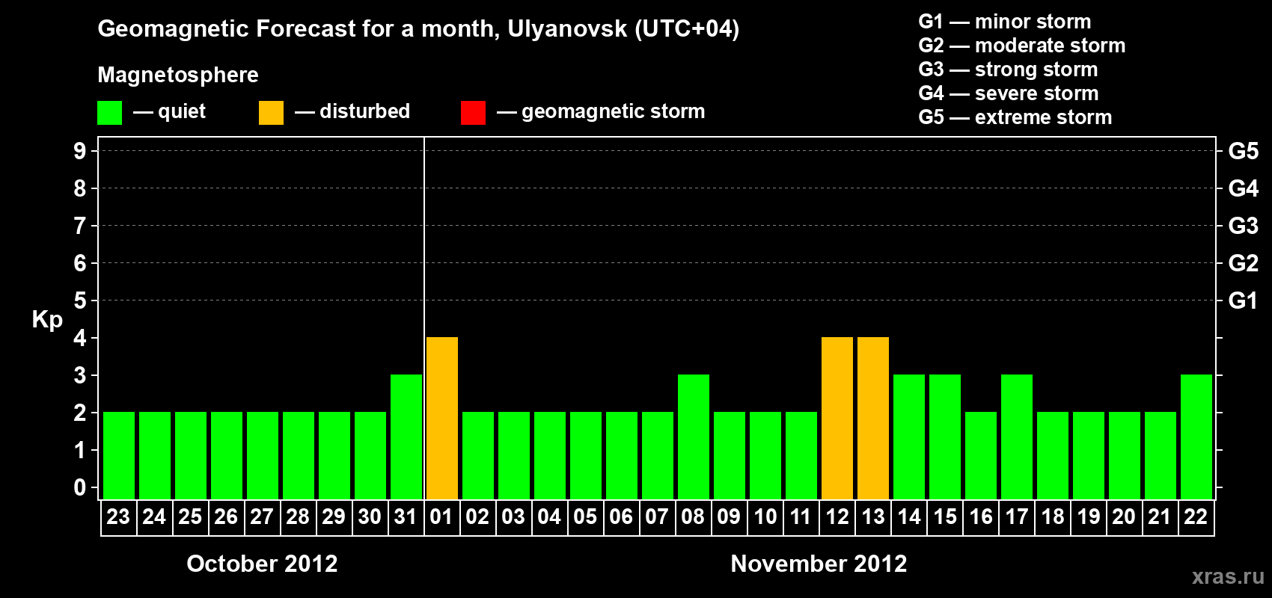Click the '— quiet' legend label
This screenshot has height=598, width=1272.
pyautogui.click(x=169, y=111)
